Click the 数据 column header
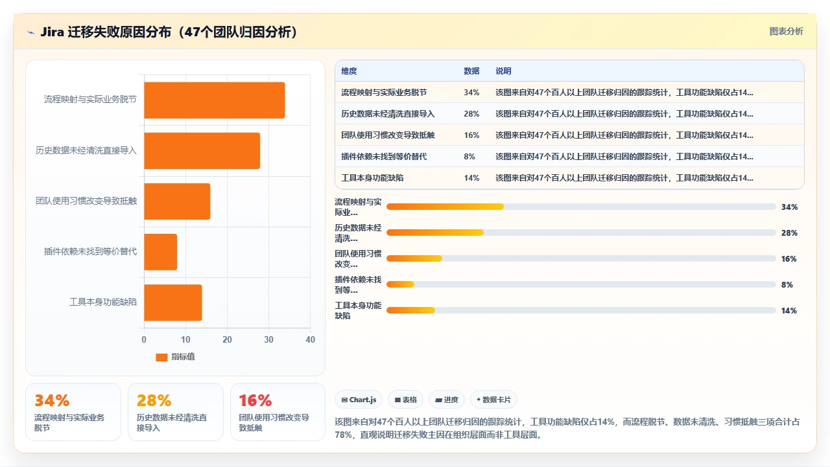 point(471,71)
